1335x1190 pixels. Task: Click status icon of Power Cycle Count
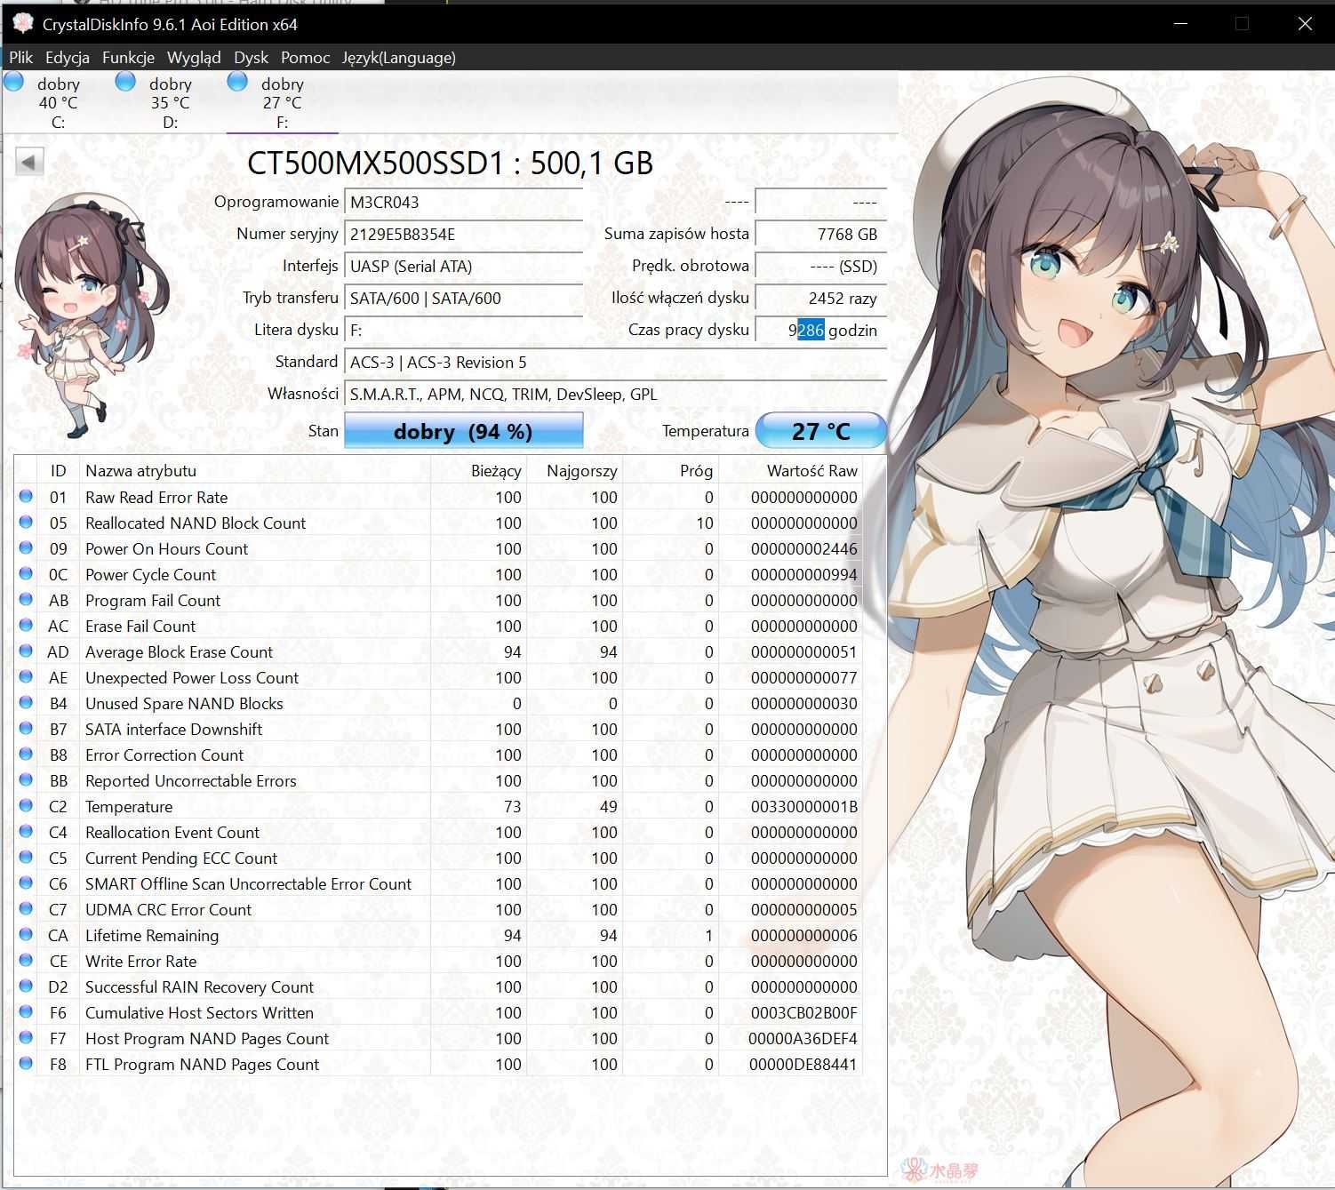tap(26, 574)
